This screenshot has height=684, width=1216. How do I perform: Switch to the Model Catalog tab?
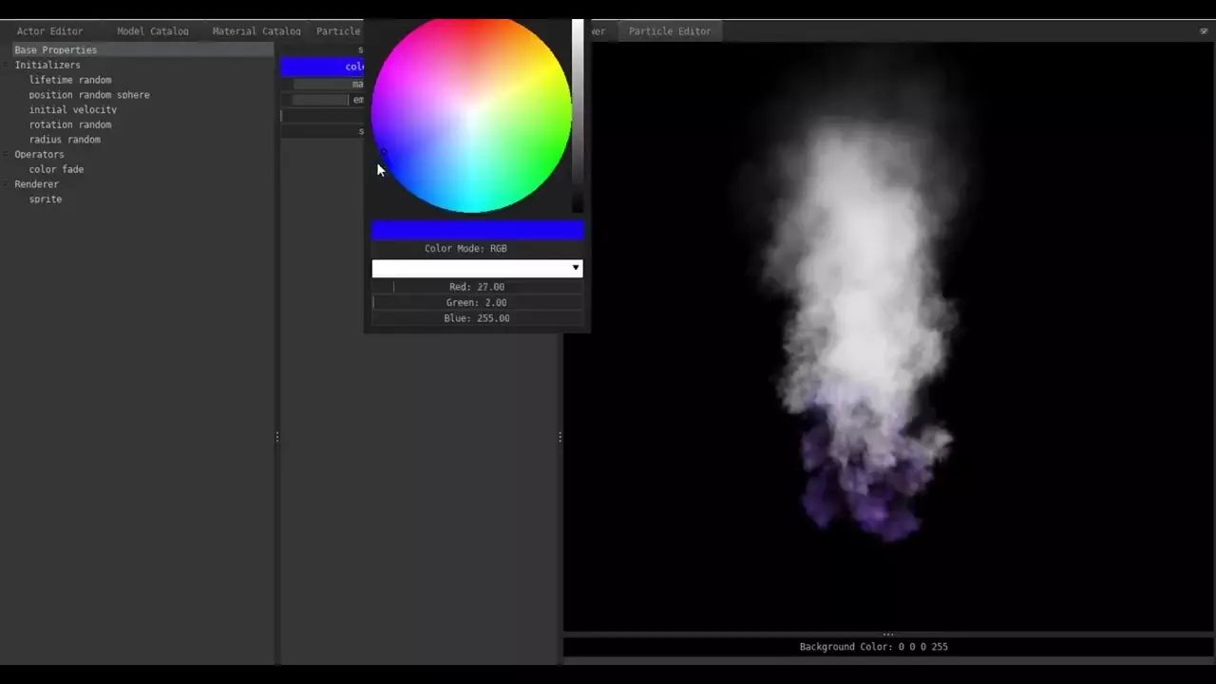coord(152,31)
